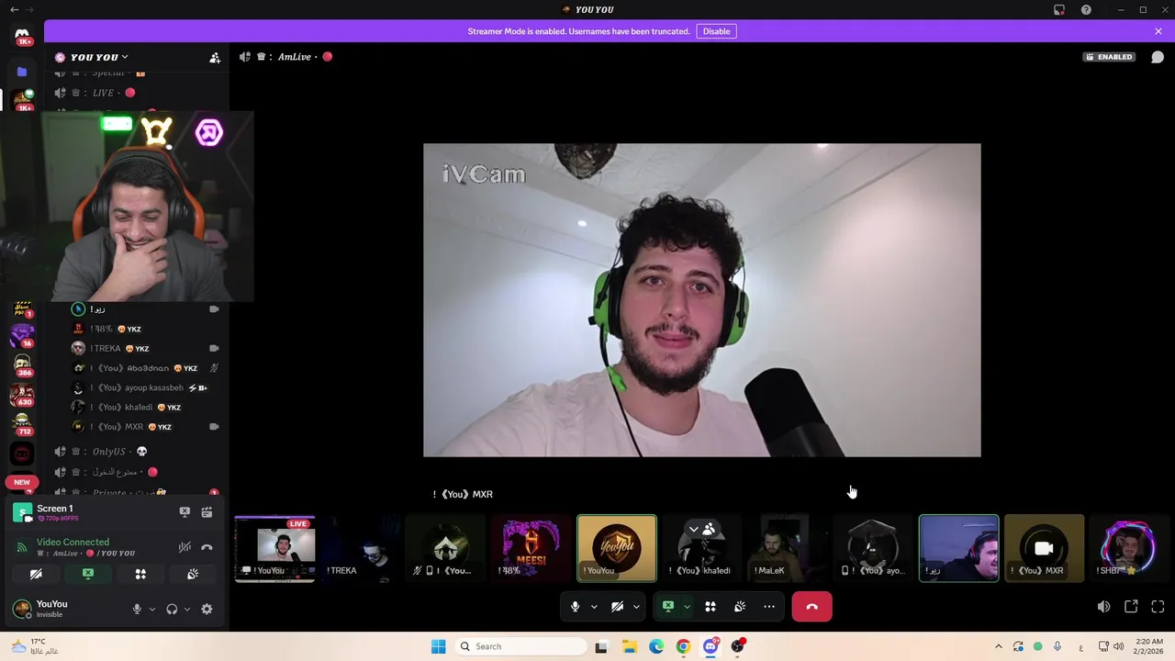Open File Explorer from taskbar
Viewport: 1175px width, 661px height.
click(x=629, y=646)
